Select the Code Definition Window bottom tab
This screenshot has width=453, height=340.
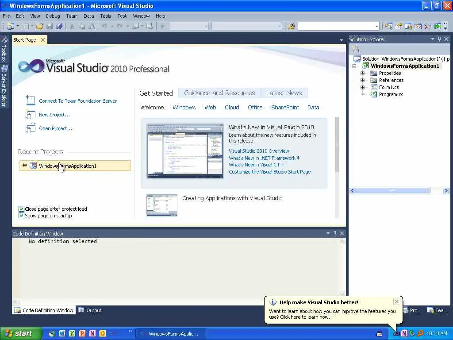coord(44,310)
